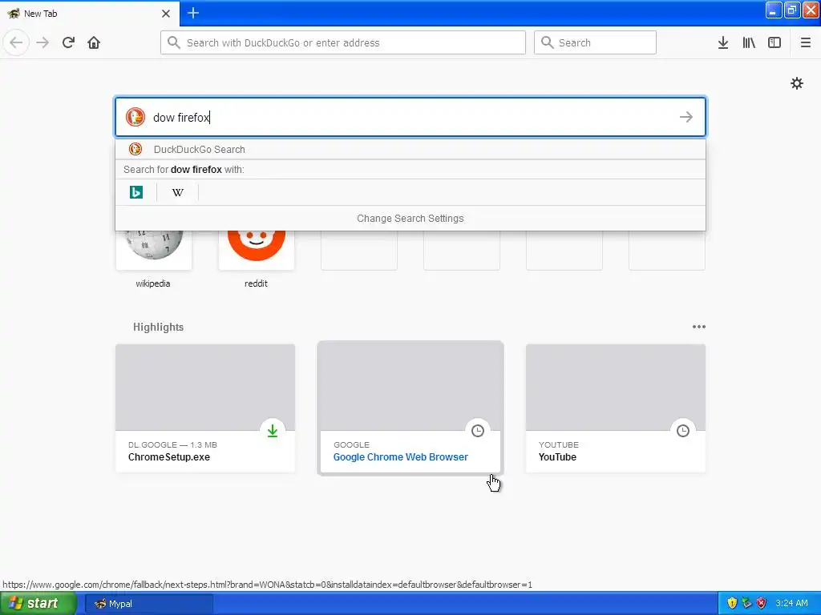The height and width of the screenshot is (615, 821).
Task: Open a new tab with plus button
Action: [x=193, y=13]
